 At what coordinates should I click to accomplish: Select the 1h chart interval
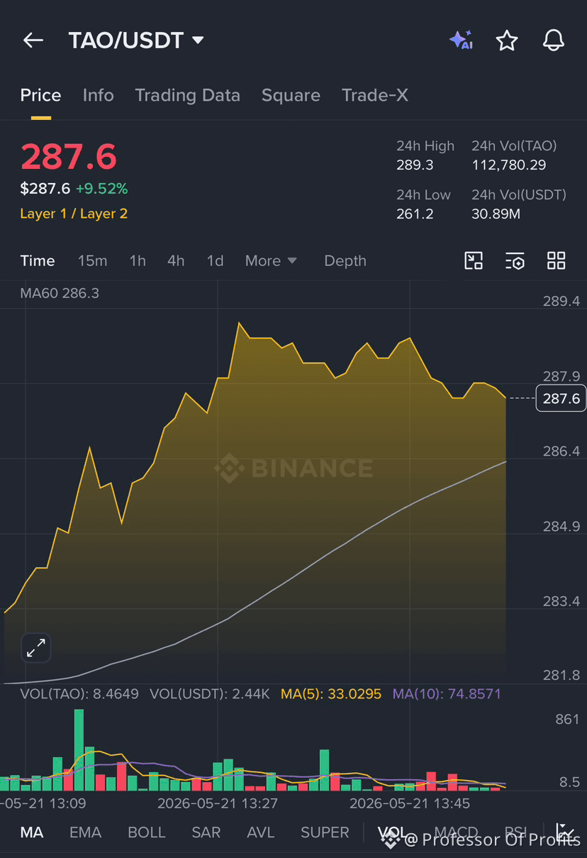pyautogui.click(x=138, y=260)
